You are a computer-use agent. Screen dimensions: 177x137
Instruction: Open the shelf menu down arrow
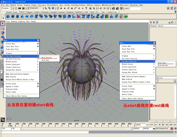click(3, 18)
